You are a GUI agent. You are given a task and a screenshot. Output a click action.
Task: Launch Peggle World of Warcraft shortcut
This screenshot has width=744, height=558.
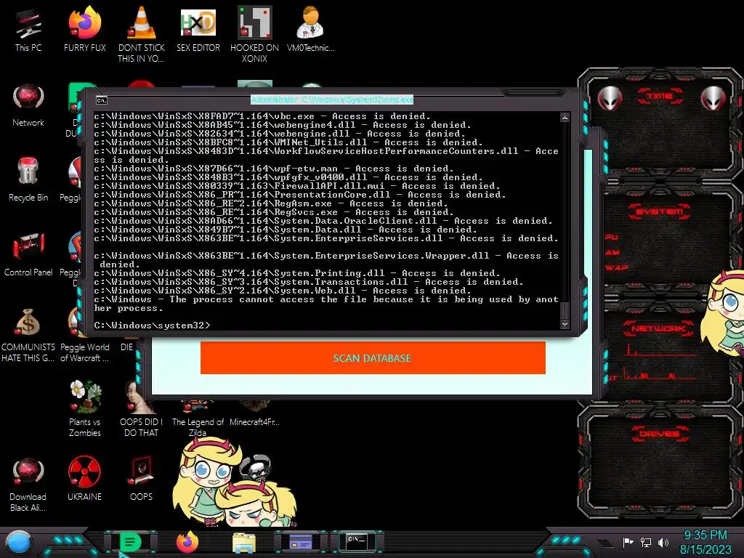click(84, 335)
